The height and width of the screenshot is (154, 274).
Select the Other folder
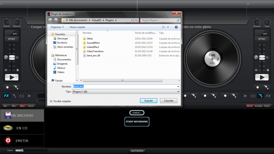90,39
